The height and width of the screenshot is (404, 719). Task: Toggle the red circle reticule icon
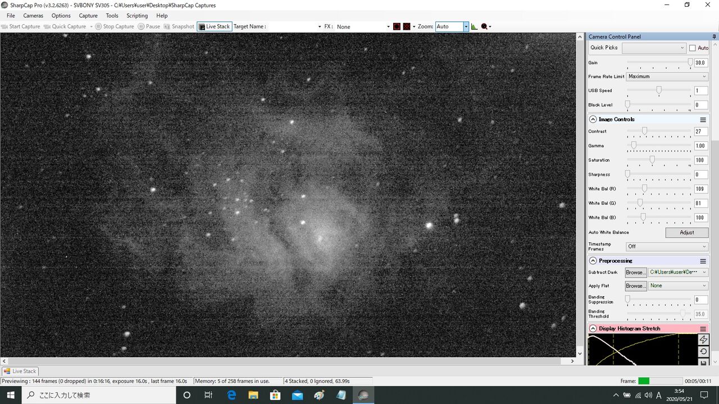397,26
